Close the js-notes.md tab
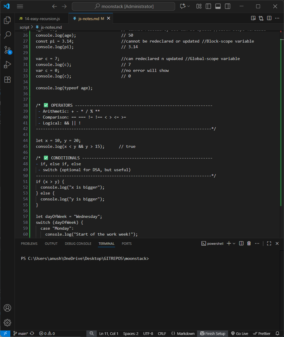 (109, 18)
